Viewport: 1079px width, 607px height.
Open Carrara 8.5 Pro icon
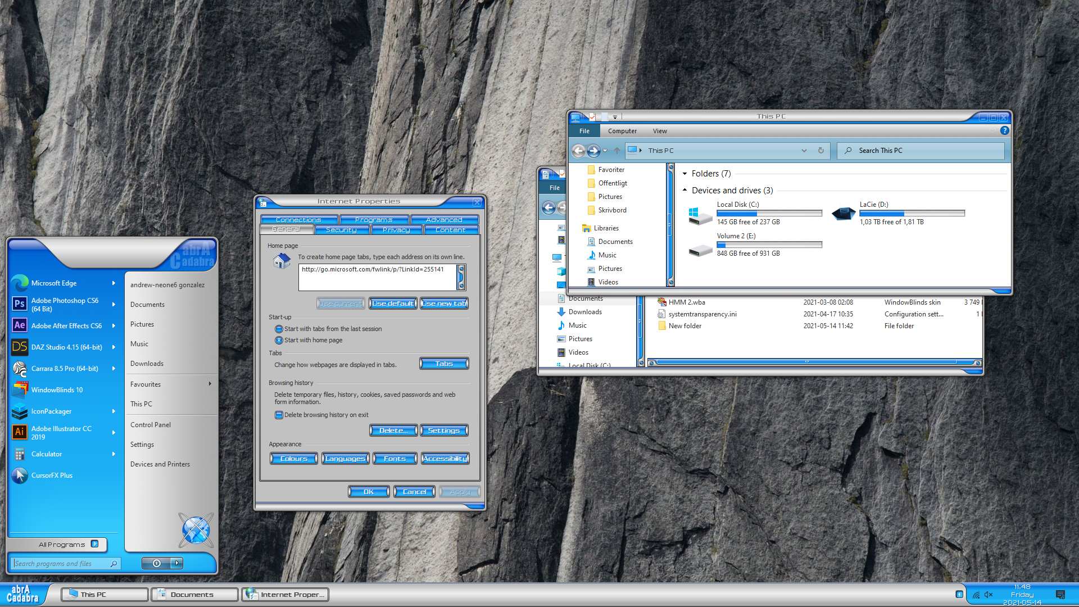(x=20, y=368)
